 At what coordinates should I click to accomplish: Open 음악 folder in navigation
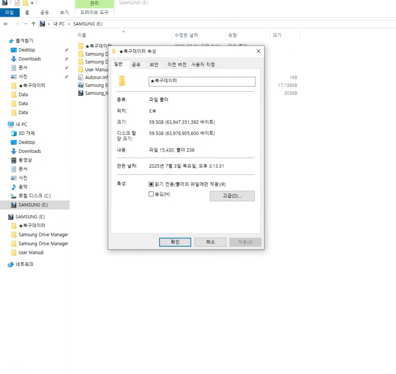coord(23,187)
